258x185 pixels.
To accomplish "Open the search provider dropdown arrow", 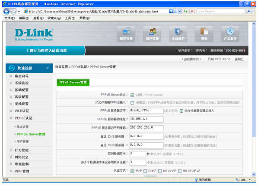I will (x=253, y=11).
